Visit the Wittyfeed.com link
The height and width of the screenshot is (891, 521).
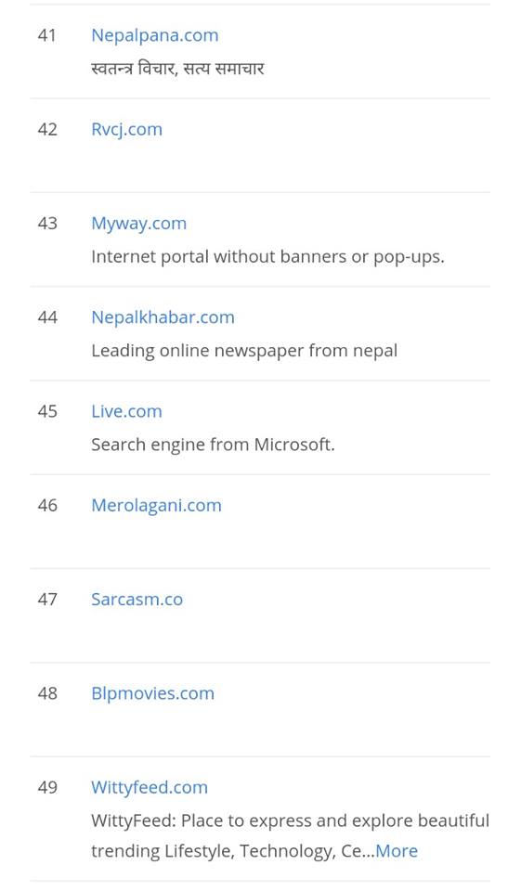(150, 788)
